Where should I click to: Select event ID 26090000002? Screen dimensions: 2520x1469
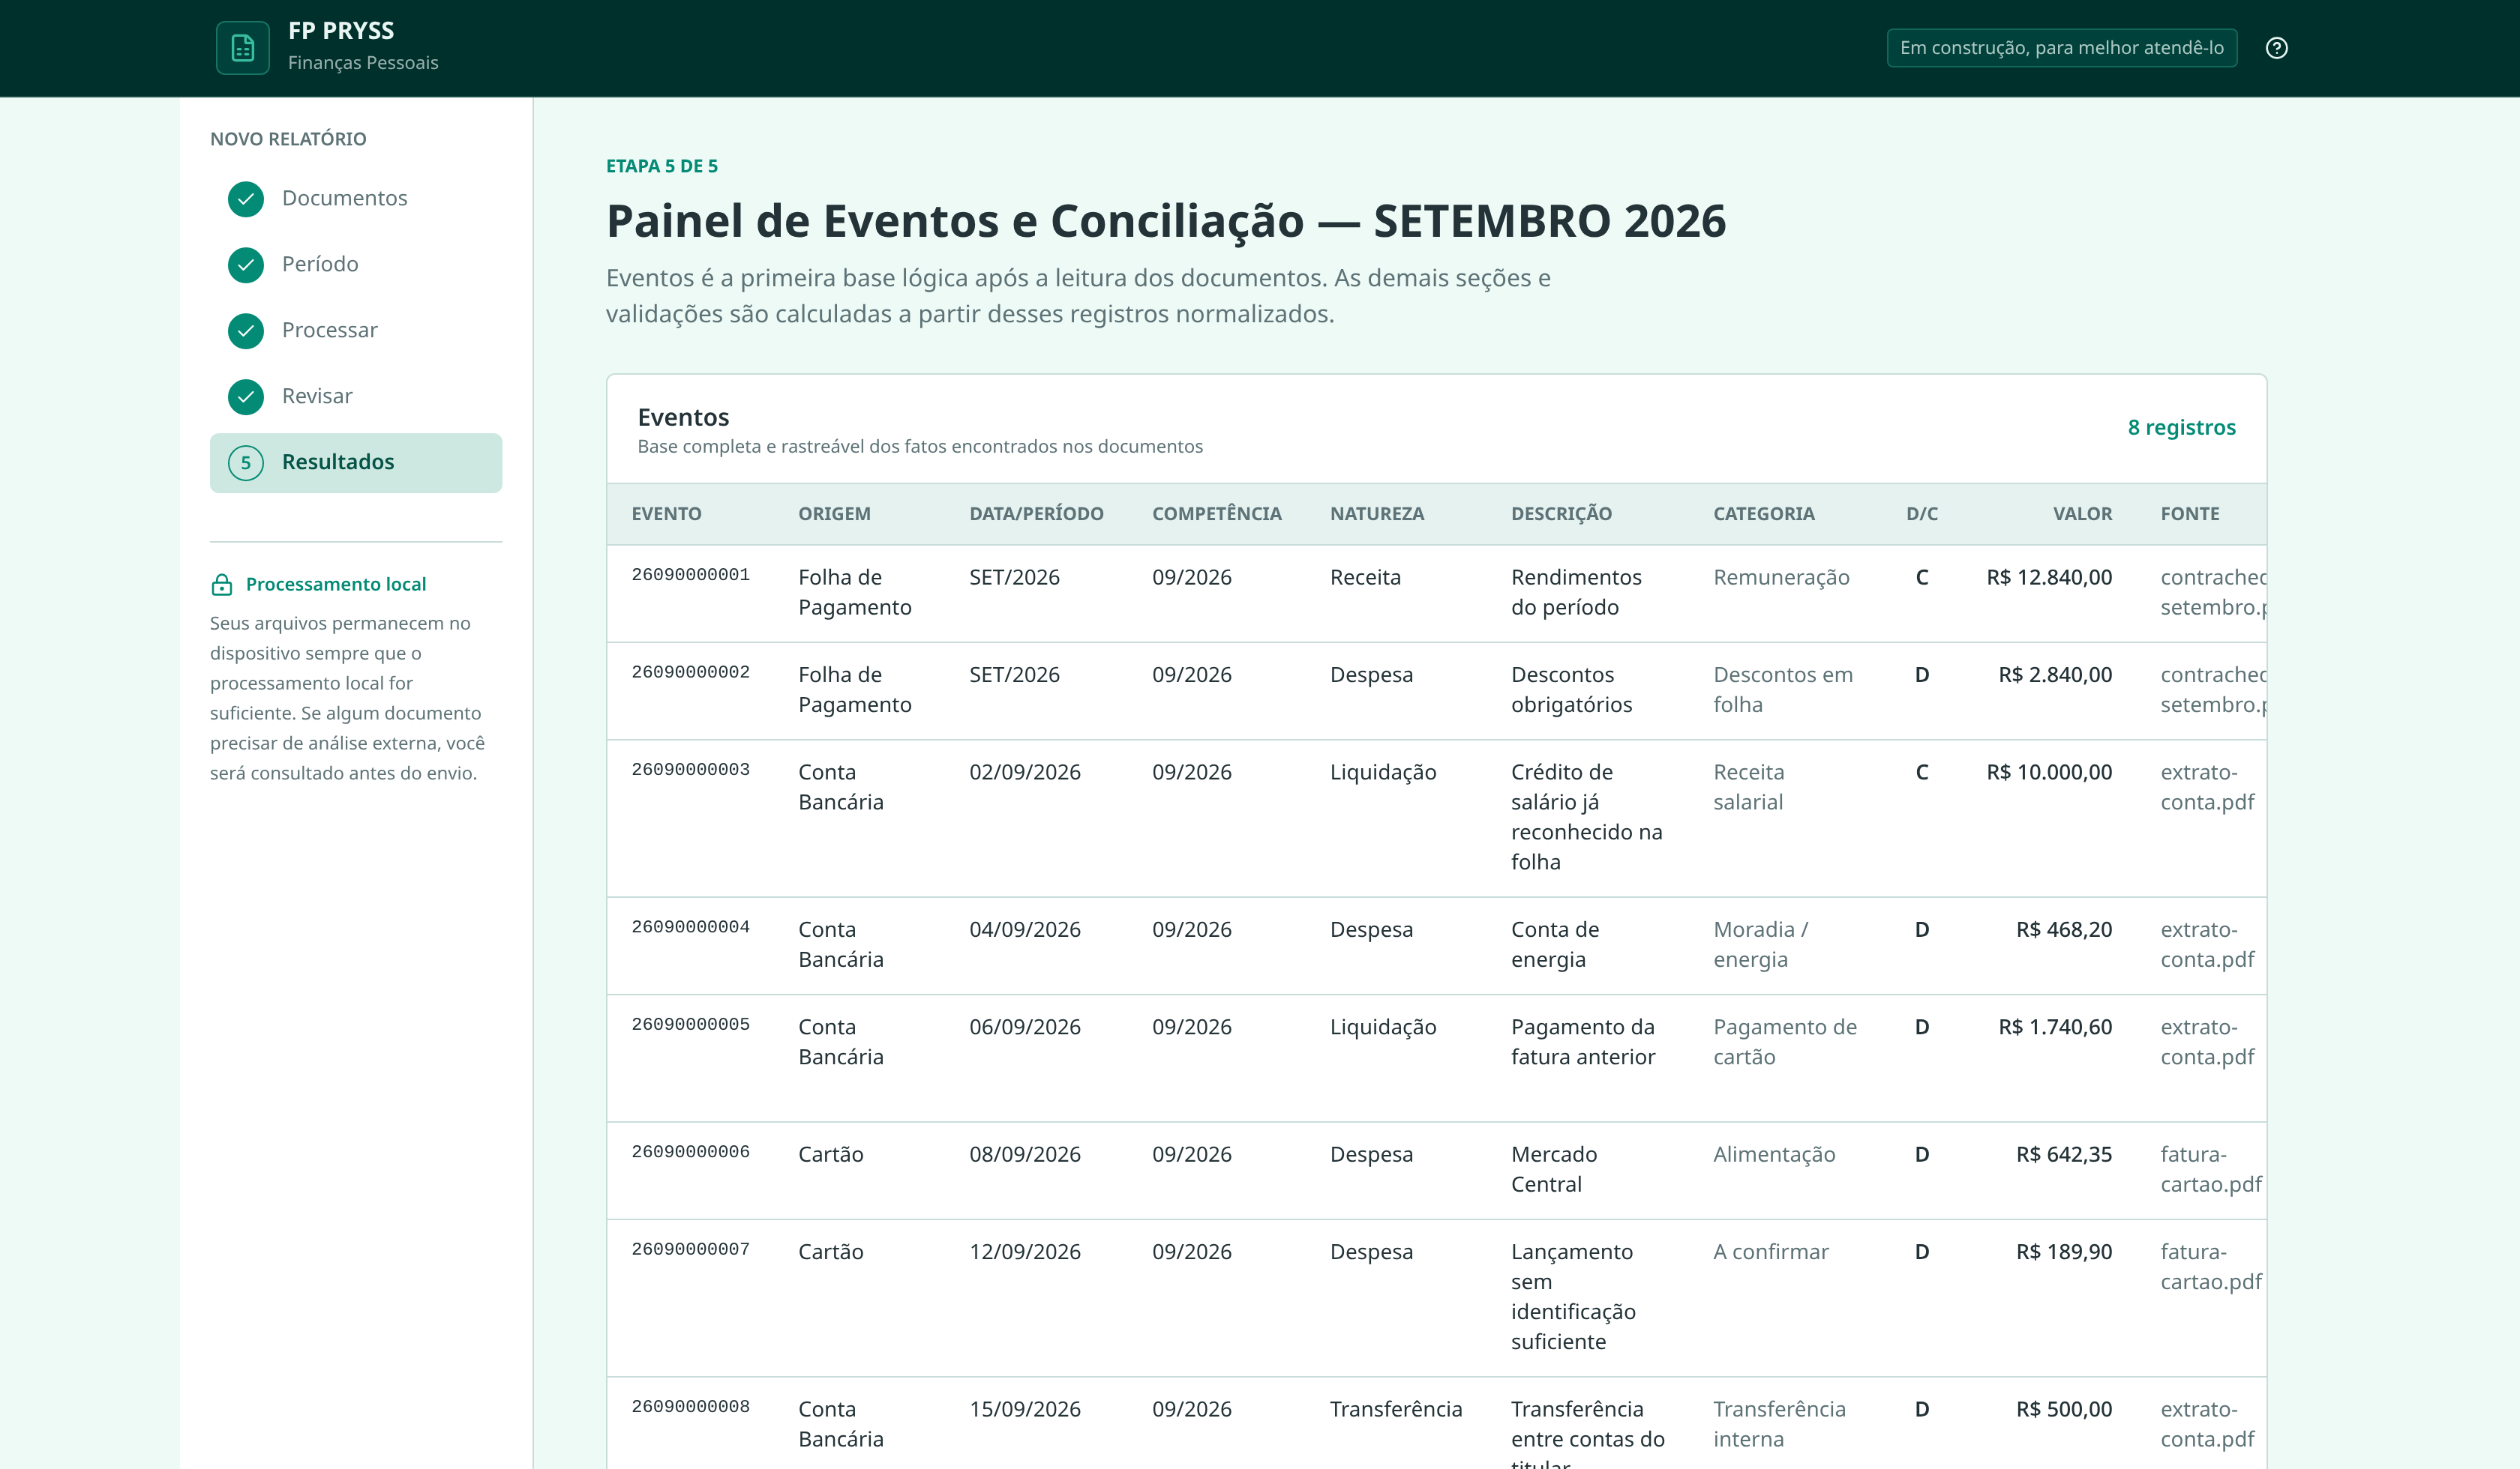click(x=690, y=672)
